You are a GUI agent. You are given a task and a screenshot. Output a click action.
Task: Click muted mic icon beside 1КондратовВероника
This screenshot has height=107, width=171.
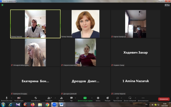pyautogui.click(x=12, y=65)
